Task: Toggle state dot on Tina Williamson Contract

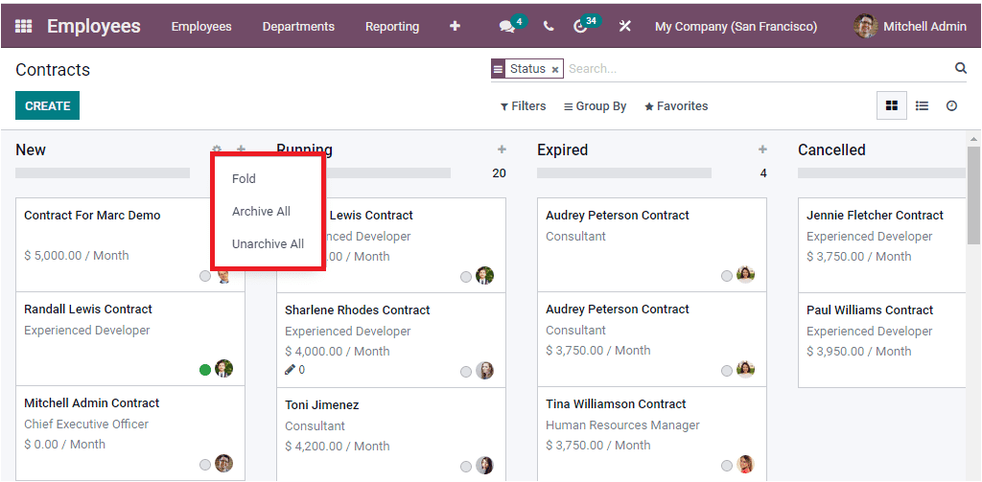Action: pos(726,465)
